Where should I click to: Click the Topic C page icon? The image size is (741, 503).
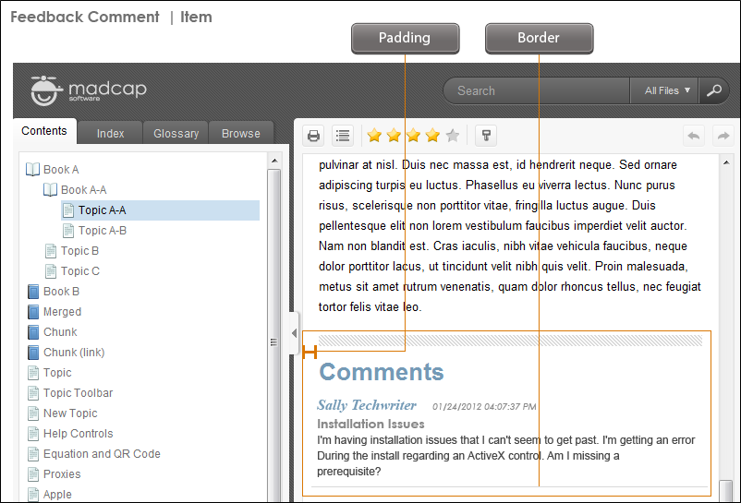point(51,271)
